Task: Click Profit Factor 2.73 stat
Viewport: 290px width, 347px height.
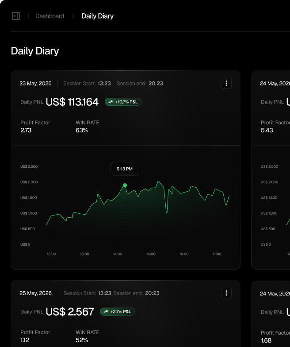Action: click(x=35, y=127)
